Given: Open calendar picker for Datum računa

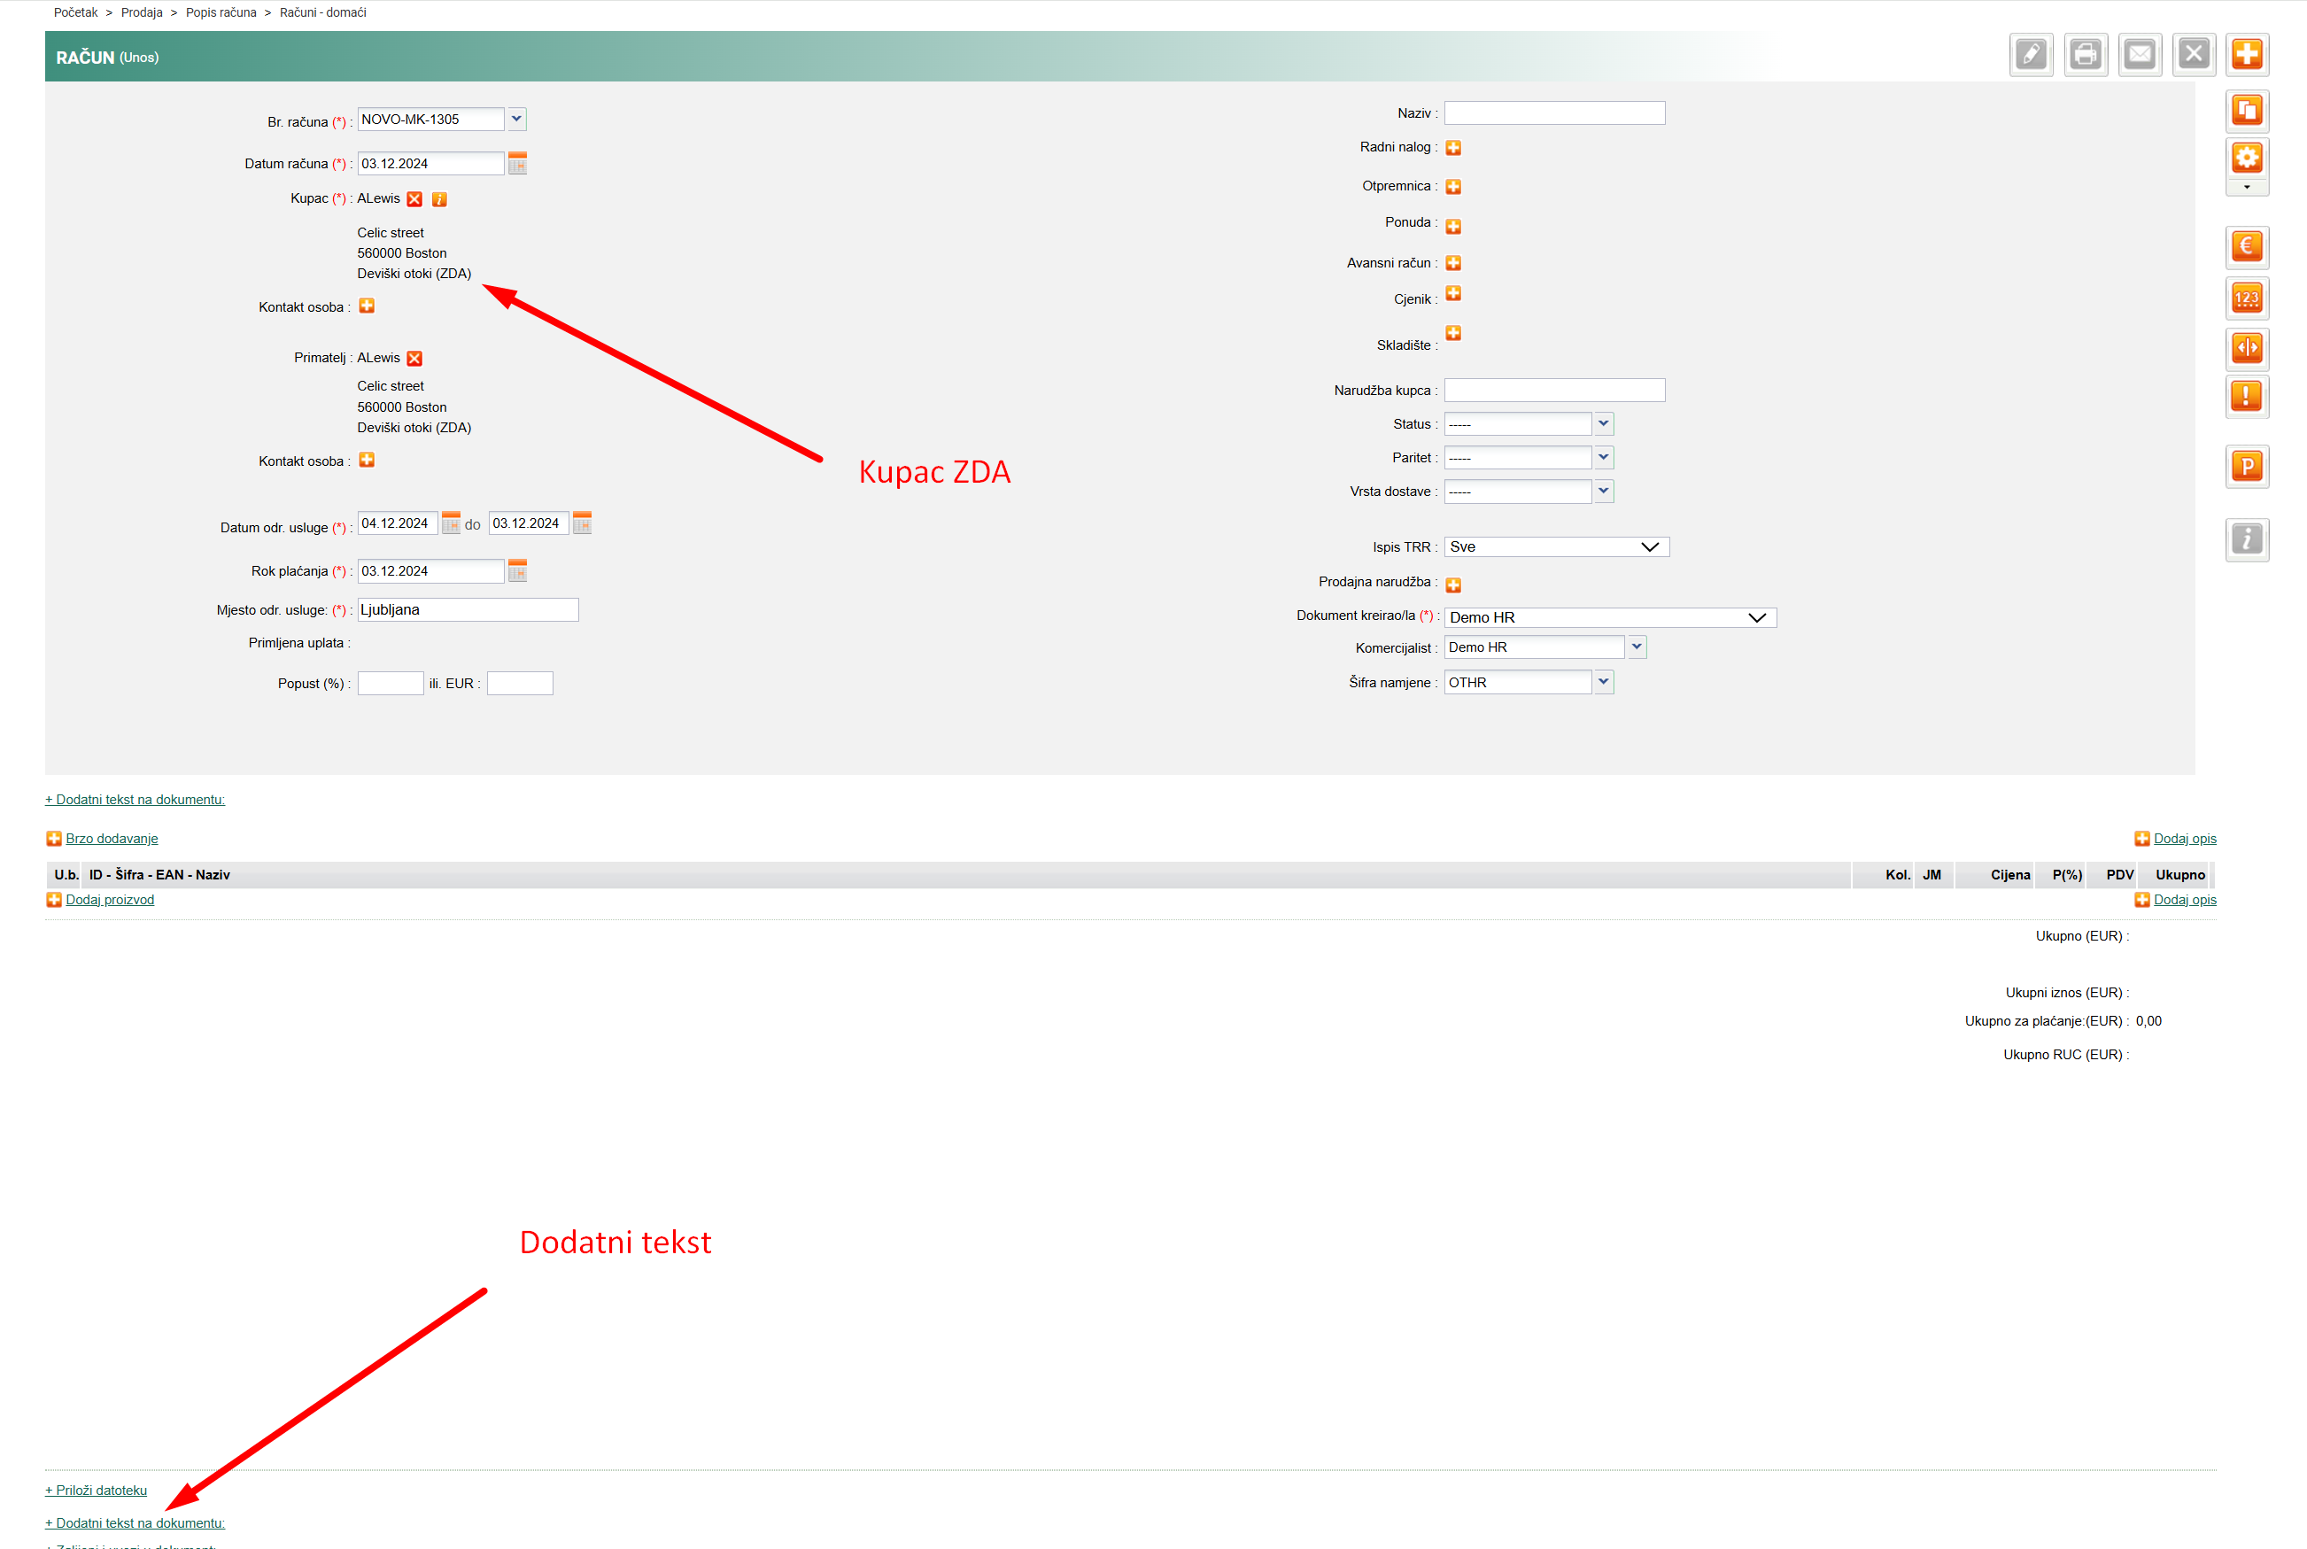Looking at the screenshot, I should (516, 164).
